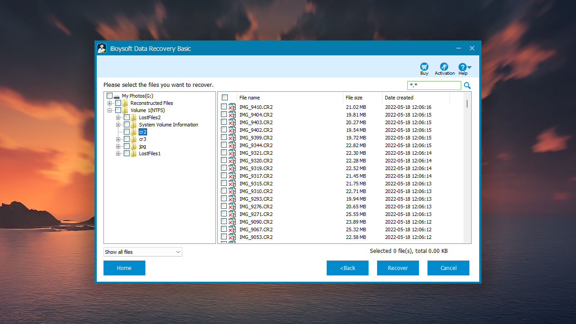Click the file list vertical scrollbar thumb
576x324 pixels.
467,103
